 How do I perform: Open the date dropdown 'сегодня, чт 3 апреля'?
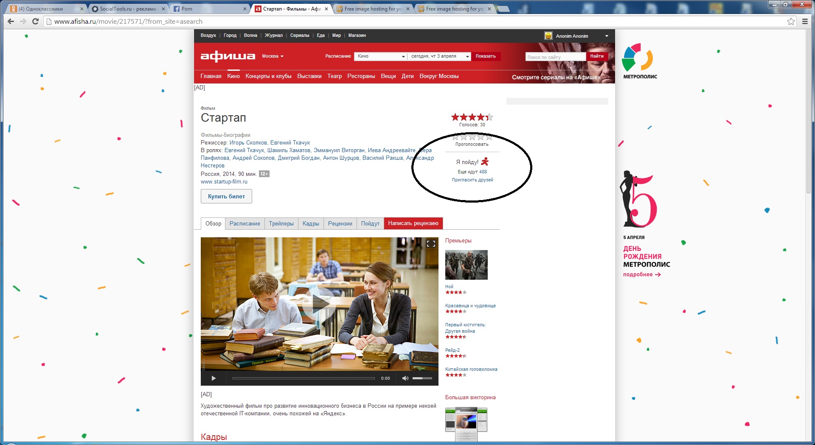click(439, 56)
